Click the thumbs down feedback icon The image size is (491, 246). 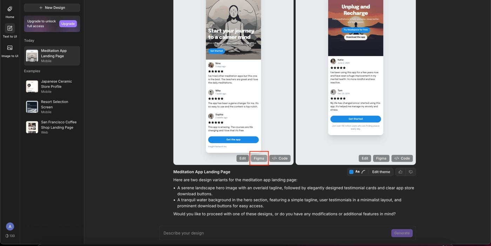pos(411,172)
